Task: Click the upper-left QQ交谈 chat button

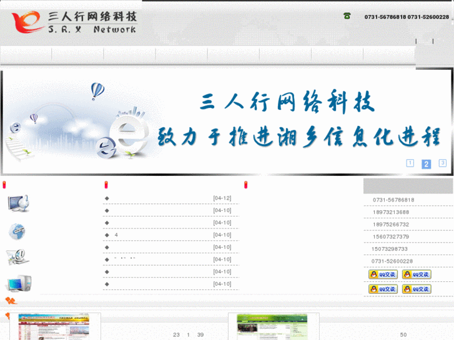Action: pyautogui.click(x=383, y=274)
